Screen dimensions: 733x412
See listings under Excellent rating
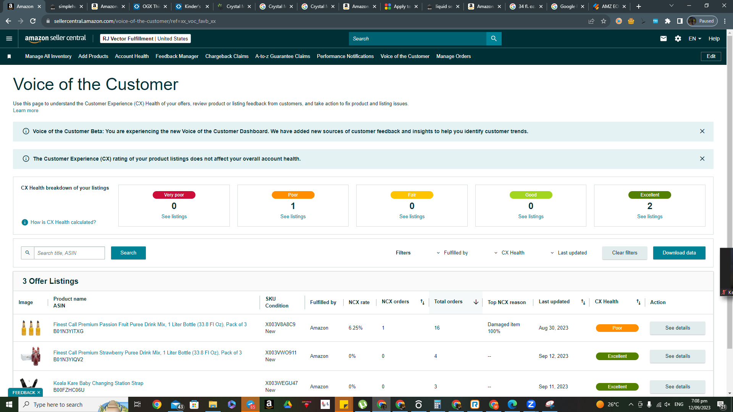point(650,217)
